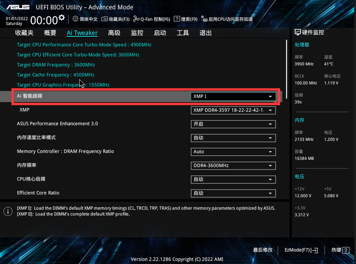This screenshot has height=264, width=356.
Task: Open ASUS Performance Enhancement 3.0 dropdown
Action: 233,124
